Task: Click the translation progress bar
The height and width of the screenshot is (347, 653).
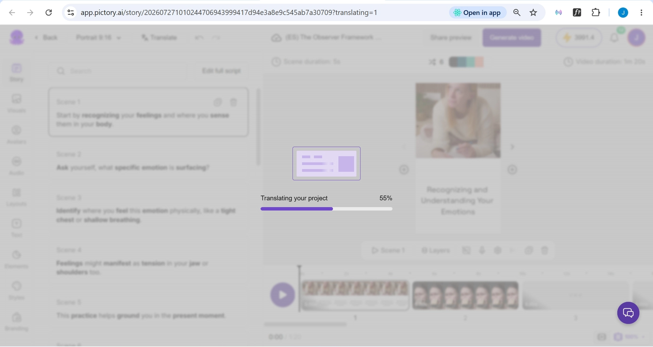Action: (x=326, y=209)
